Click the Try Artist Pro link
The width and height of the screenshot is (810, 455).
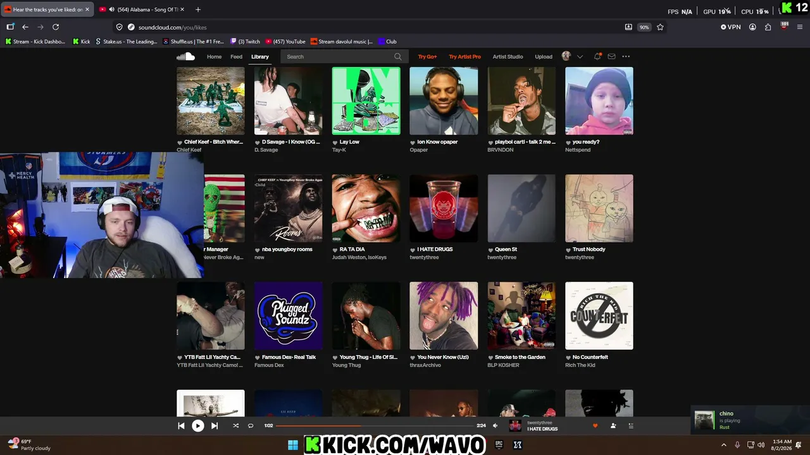tap(464, 57)
